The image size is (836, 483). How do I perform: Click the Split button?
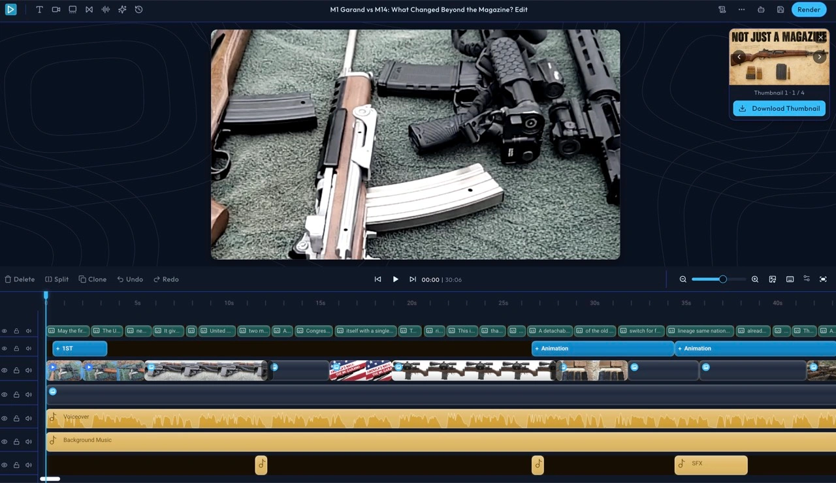pos(57,279)
